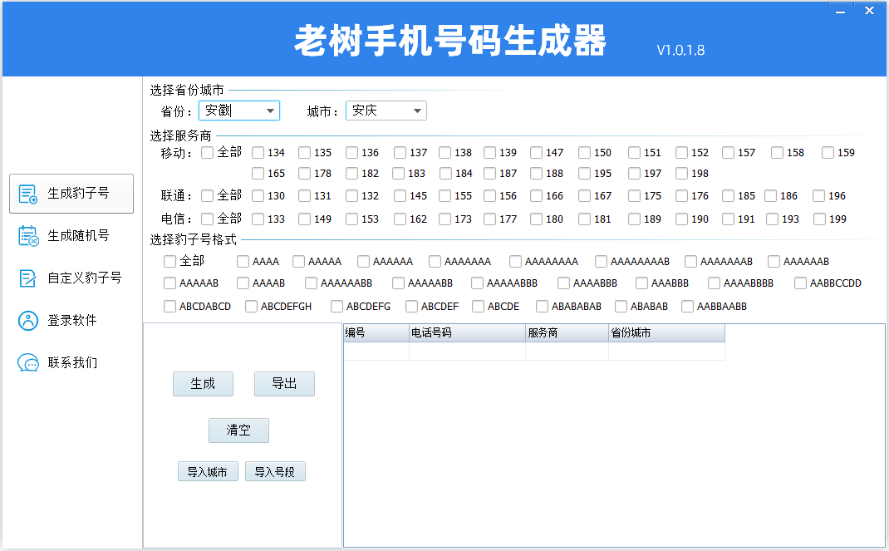Image resolution: width=889 pixels, height=551 pixels.
Task: Check the ABCDEFGH format box
Action: click(x=251, y=306)
